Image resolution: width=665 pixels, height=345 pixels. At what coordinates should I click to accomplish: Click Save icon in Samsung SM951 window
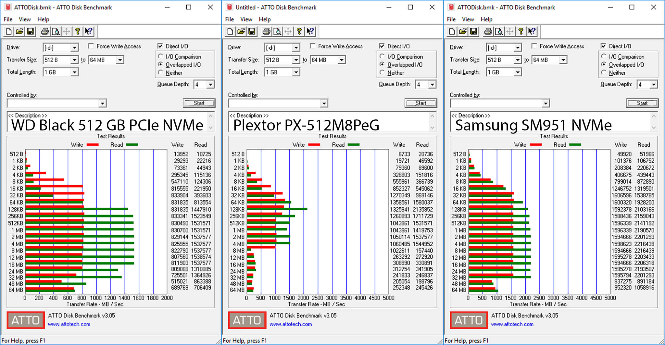click(473, 31)
